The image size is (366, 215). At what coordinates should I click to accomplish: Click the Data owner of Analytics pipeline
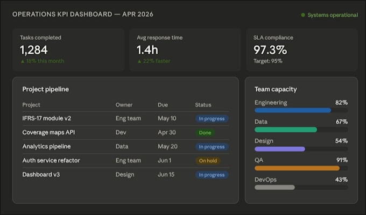point(122,146)
